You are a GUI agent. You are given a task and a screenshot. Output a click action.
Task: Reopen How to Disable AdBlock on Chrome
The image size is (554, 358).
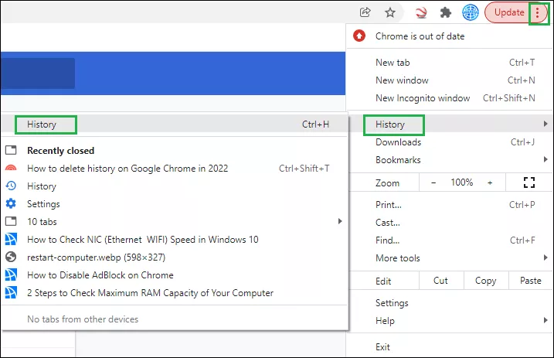point(175,275)
